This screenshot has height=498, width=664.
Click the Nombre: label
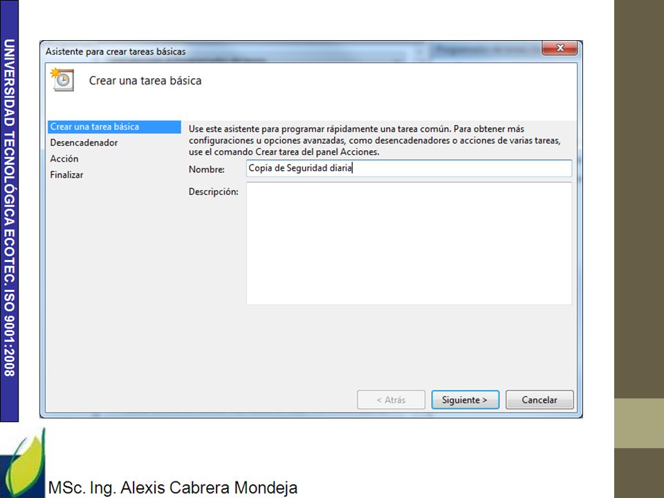pyautogui.click(x=207, y=169)
